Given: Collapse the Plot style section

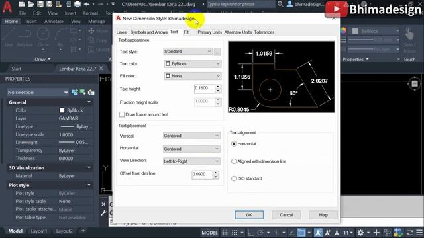Looking at the screenshot, I should (89, 185).
